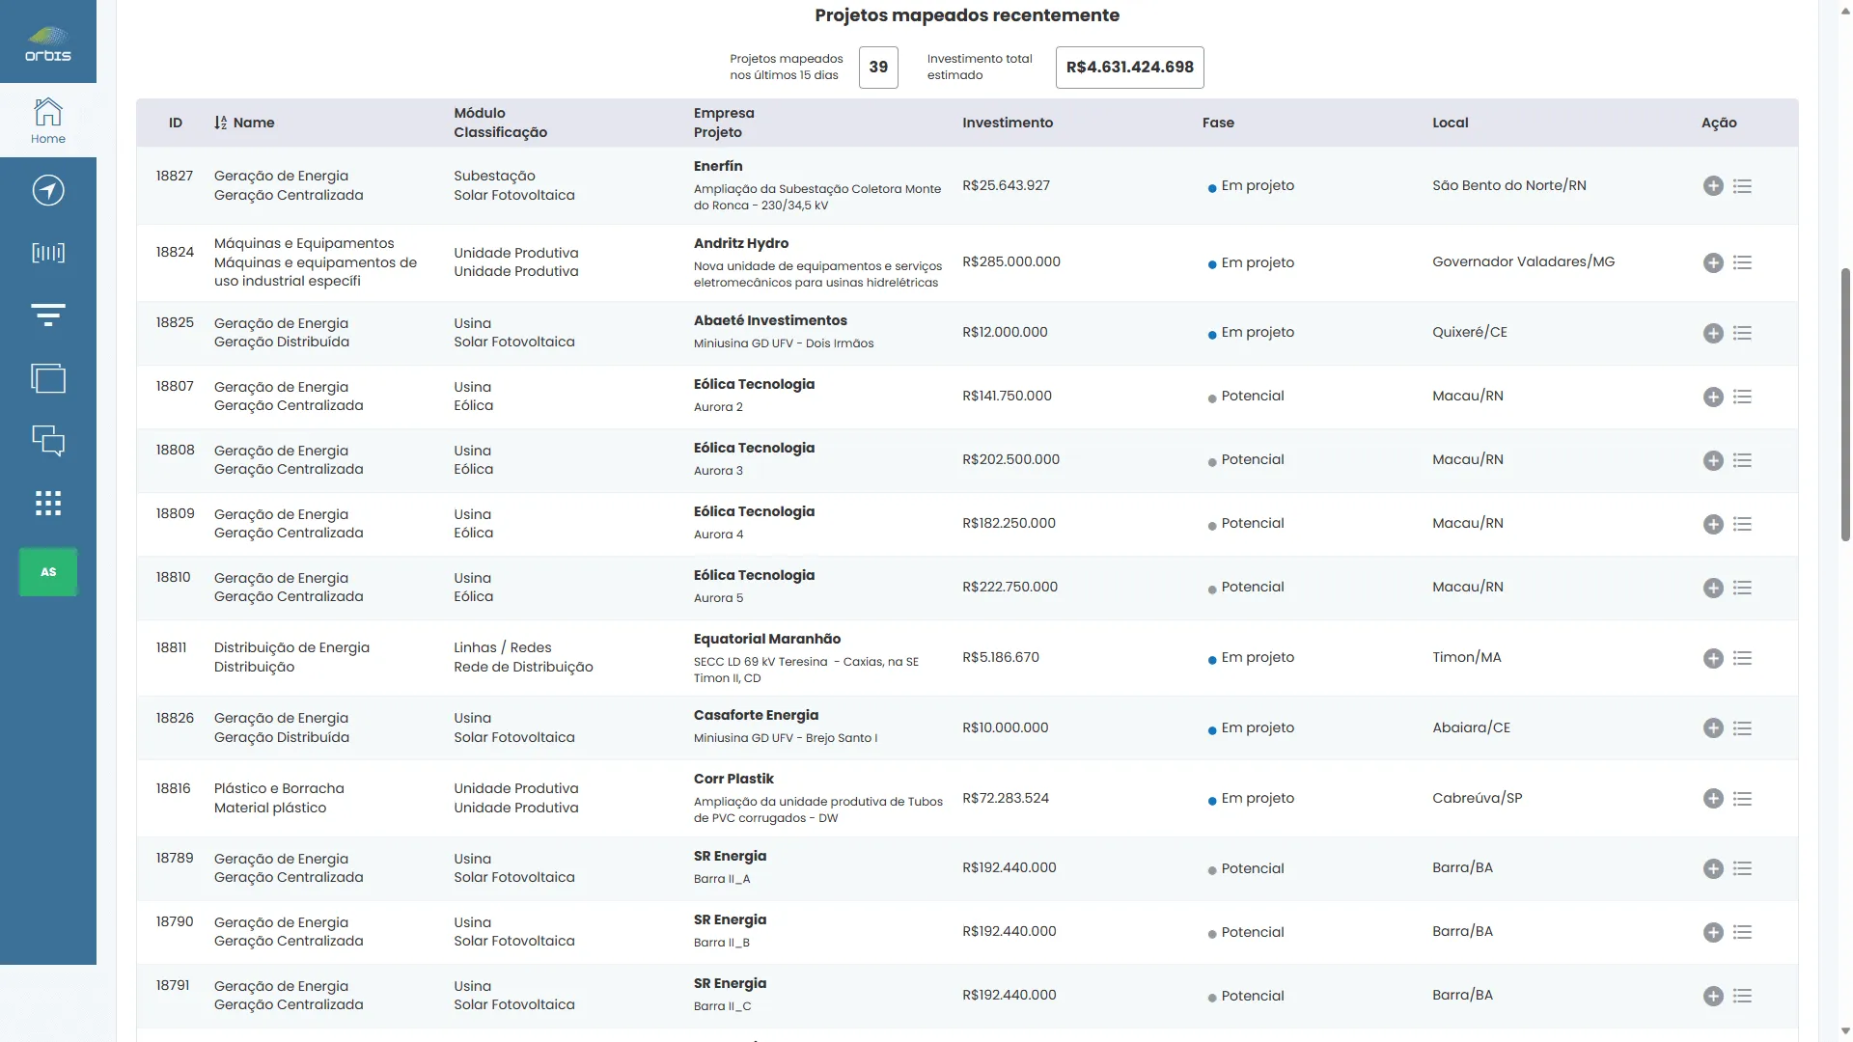The width and height of the screenshot is (1853, 1042).
Task: Click investment value R$285.000.000
Action: 1010,261
